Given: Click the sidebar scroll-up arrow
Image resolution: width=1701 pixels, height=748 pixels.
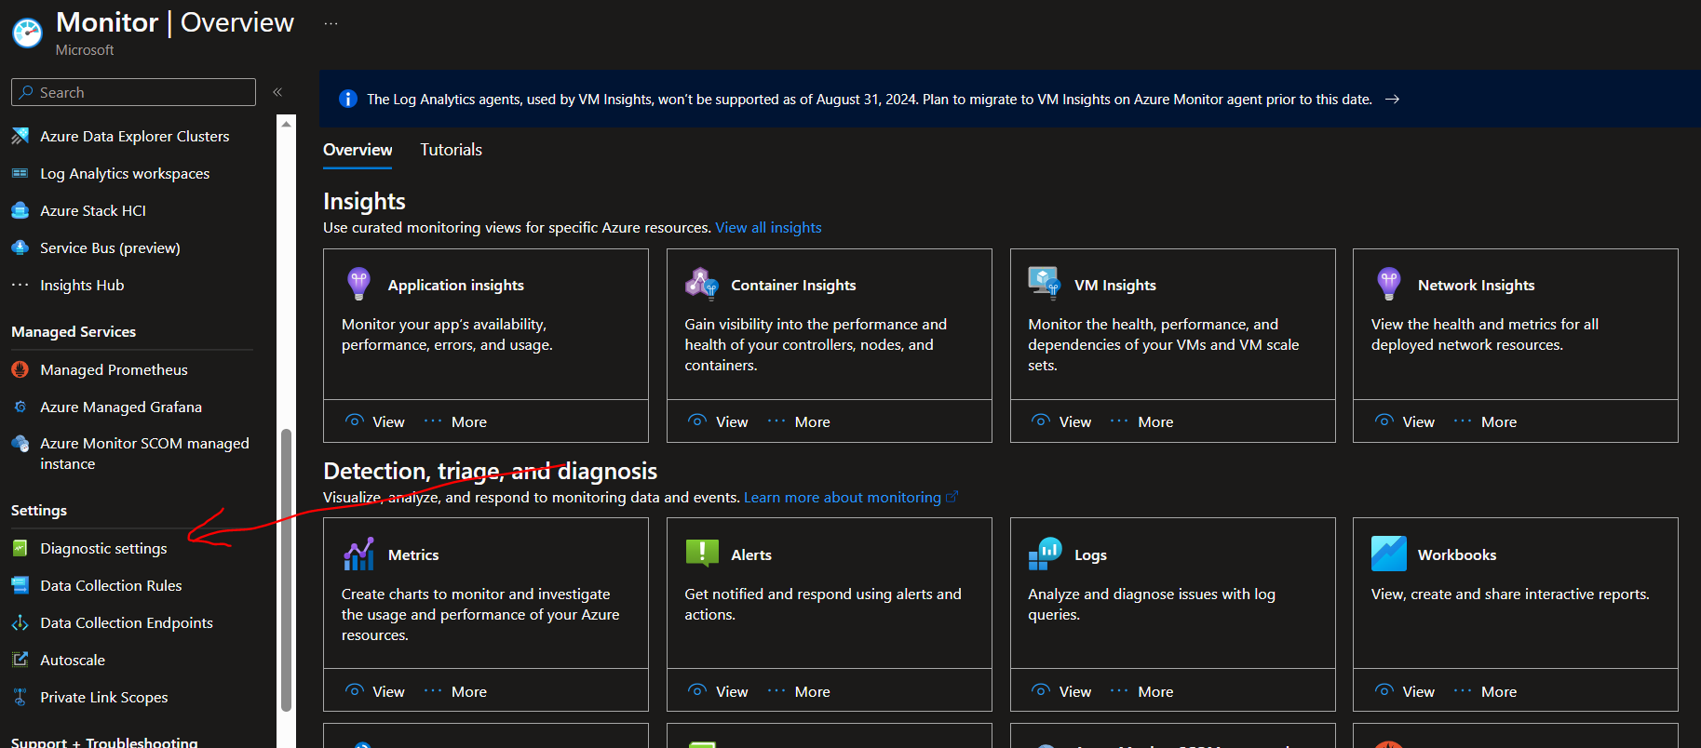Looking at the screenshot, I should 287,123.
